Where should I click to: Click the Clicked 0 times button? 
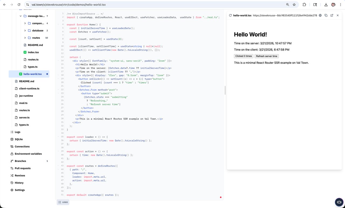(243, 56)
